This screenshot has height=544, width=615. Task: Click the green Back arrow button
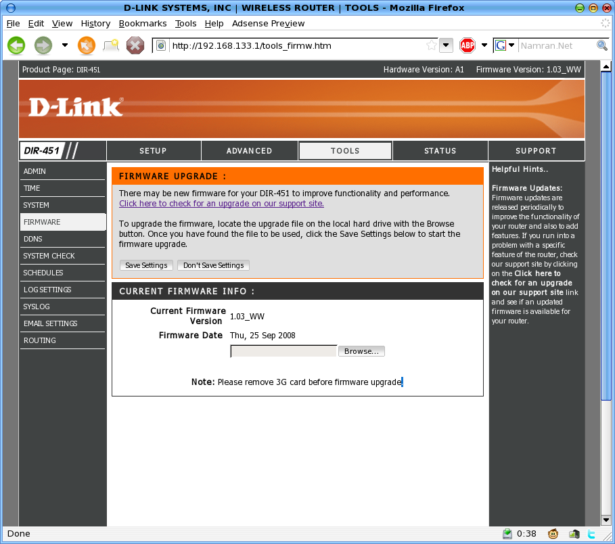(x=16, y=46)
